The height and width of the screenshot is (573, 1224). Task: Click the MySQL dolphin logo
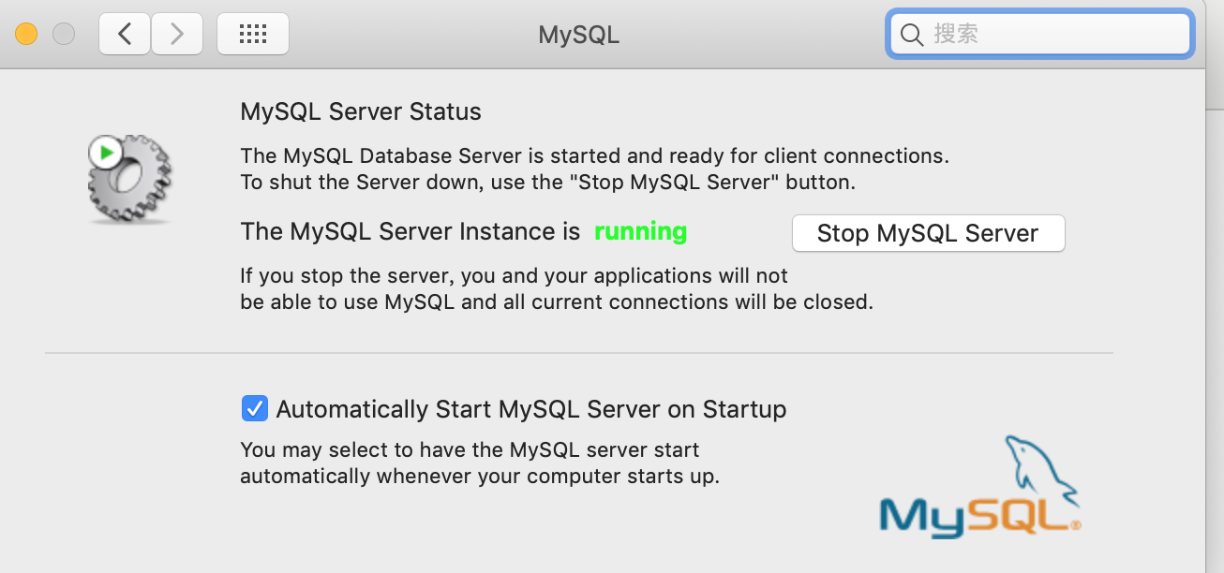(1040, 465)
